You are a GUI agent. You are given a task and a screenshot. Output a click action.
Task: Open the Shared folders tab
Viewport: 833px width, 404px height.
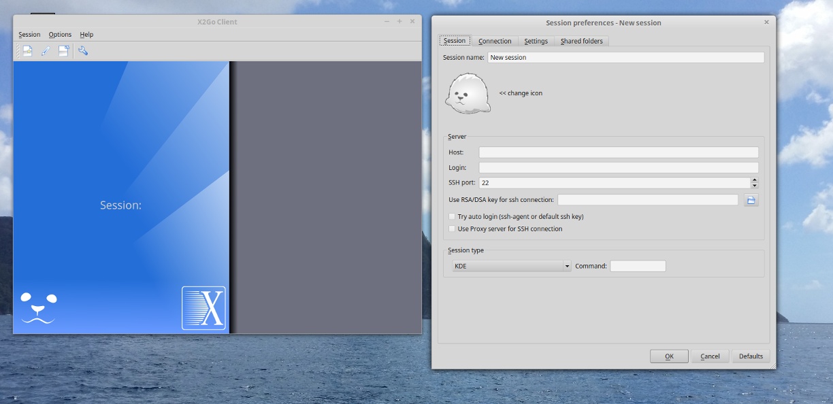(581, 41)
